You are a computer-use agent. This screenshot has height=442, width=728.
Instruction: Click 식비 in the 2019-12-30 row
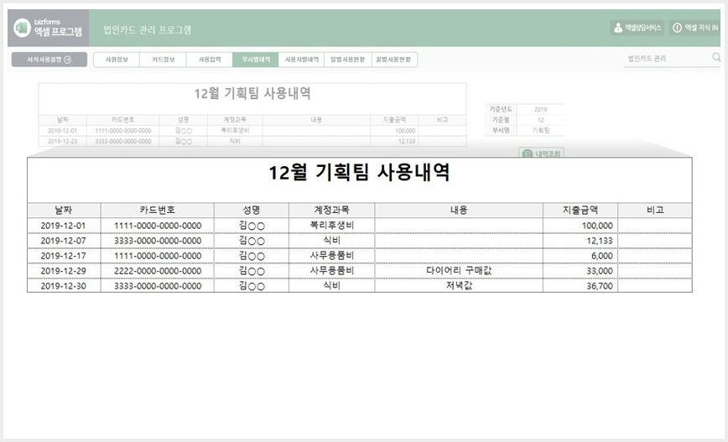click(332, 286)
